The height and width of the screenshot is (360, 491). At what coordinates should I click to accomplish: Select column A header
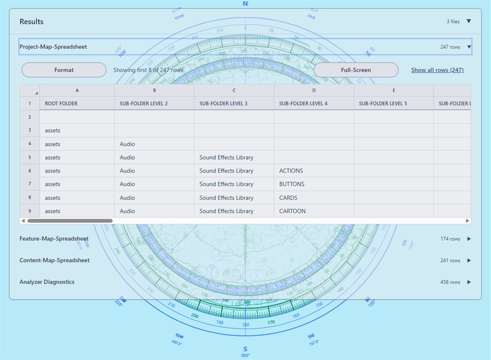click(x=77, y=90)
